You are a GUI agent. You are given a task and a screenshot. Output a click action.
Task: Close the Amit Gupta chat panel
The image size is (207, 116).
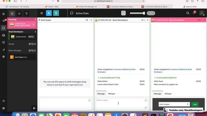[x=91, y=20]
